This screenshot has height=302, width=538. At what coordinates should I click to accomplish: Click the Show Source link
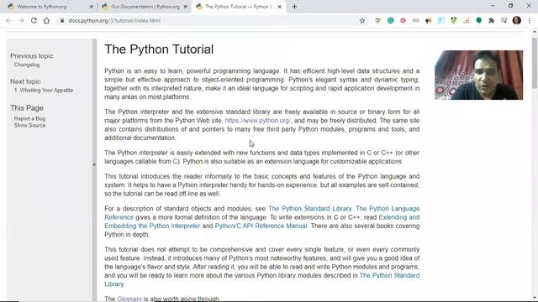pos(29,125)
